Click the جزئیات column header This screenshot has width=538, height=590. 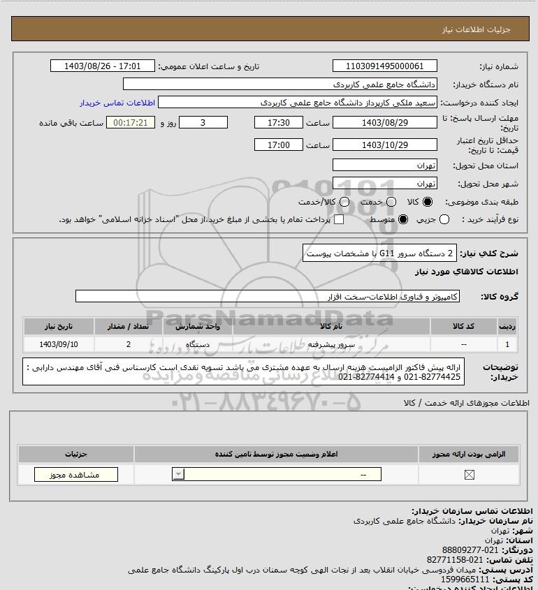click(76, 454)
